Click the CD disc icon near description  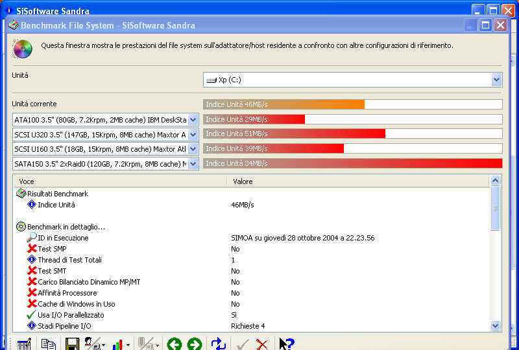(x=23, y=49)
